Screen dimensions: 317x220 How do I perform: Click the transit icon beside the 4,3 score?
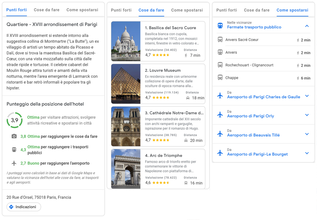14,150
